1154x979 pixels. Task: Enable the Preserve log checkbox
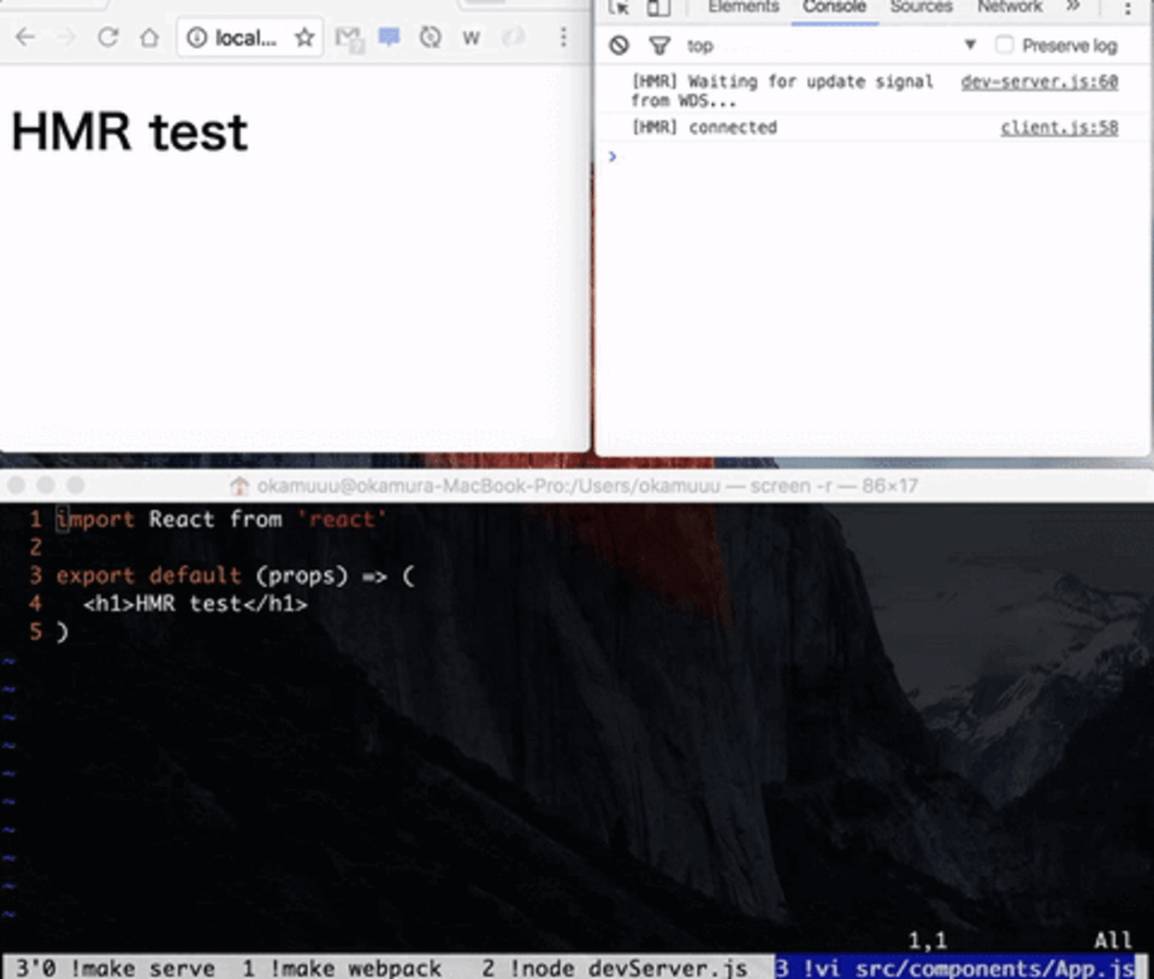click(x=1004, y=45)
